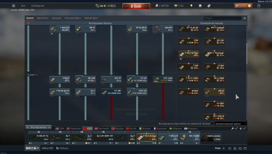
Task: Collapse the Исследования panel expander
Action: [38, 127]
